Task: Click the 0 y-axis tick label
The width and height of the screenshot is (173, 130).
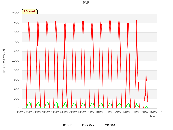Action: click(x=18, y=108)
